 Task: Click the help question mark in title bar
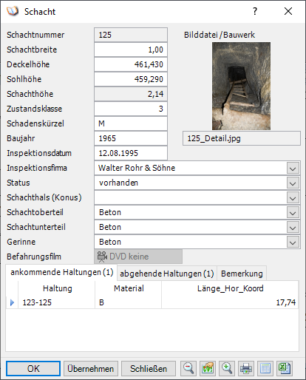tap(255, 11)
